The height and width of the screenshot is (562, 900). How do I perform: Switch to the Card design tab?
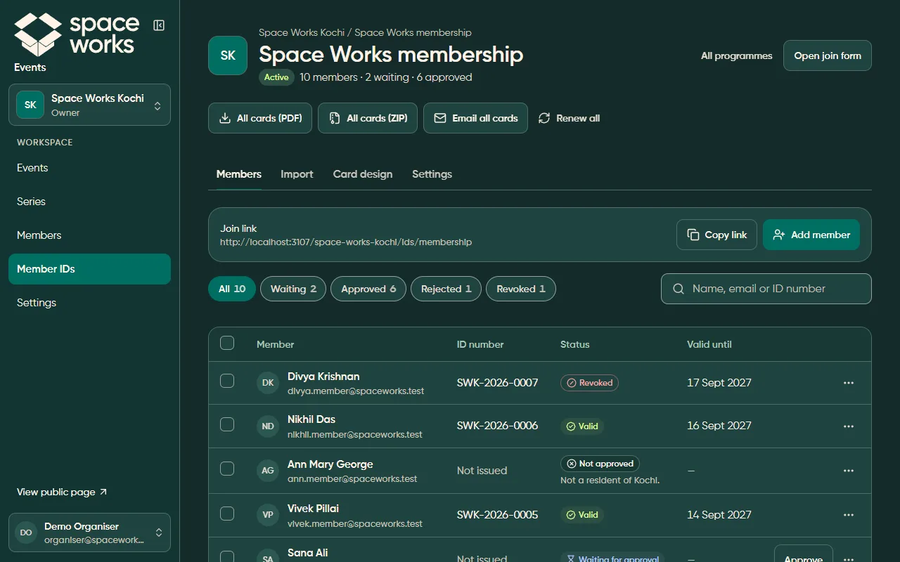363,174
